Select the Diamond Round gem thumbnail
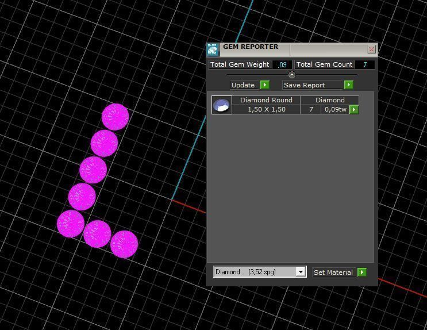Image resolution: width=427 pixels, height=330 pixels. (222, 105)
